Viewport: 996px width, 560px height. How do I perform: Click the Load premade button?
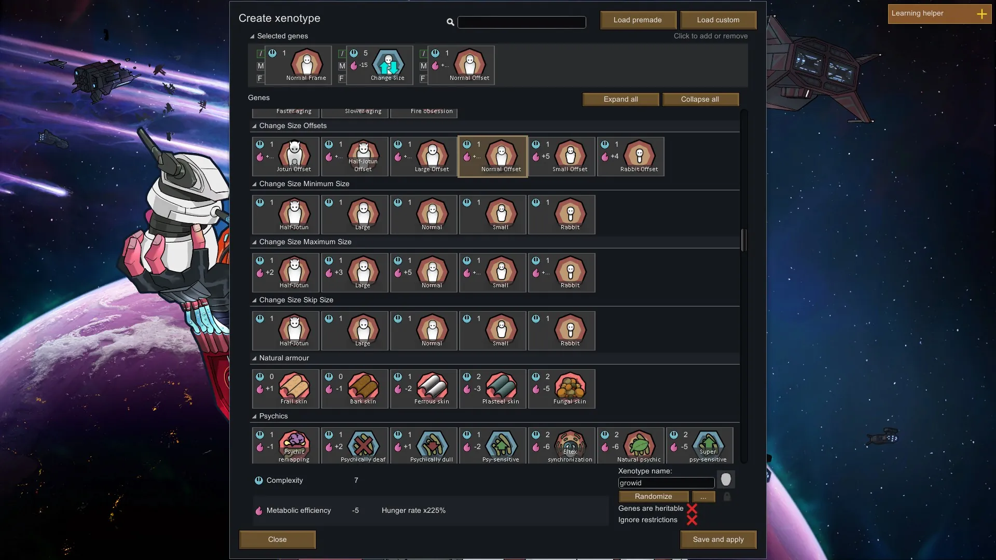click(x=638, y=20)
